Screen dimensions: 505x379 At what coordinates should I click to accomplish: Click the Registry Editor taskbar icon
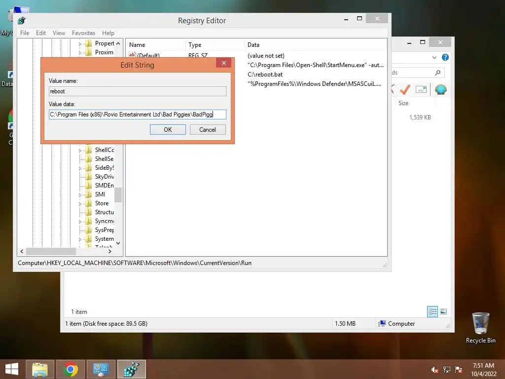pos(131,369)
